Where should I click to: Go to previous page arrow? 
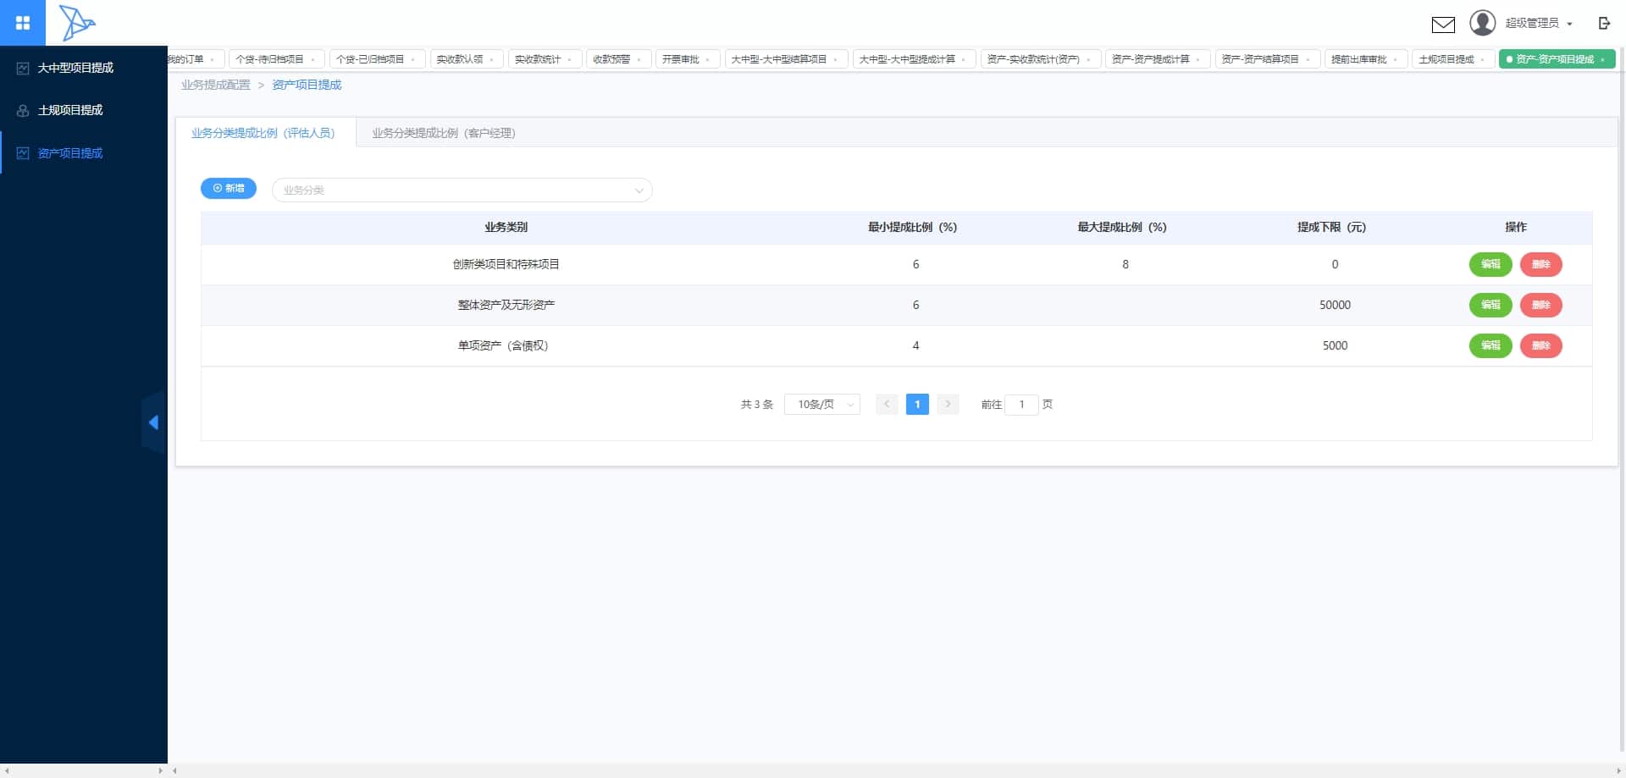pyautogui.click(x=887, y=405)
